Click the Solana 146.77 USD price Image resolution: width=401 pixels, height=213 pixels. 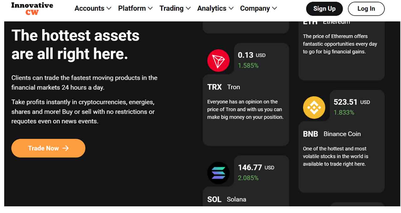(x=256, y=168)
